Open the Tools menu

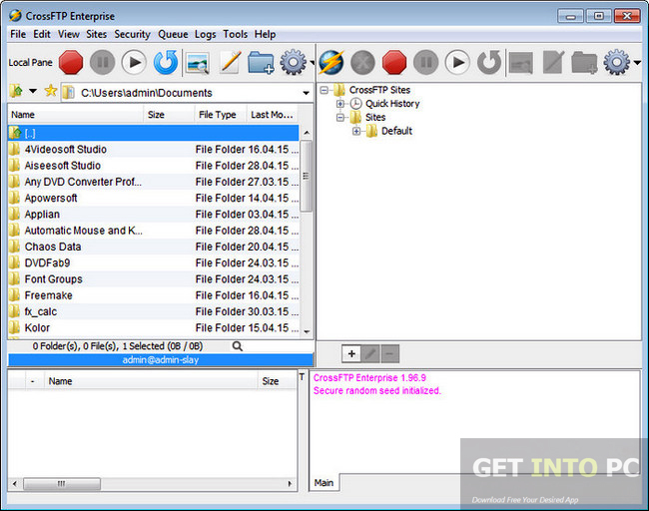tap(235, 34)
